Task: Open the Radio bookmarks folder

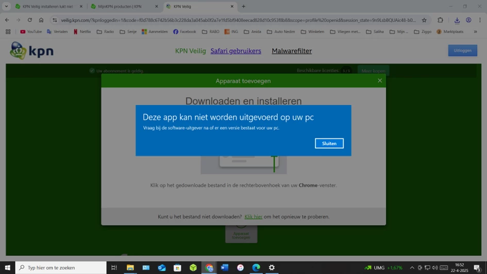Action: click(x=105, y=31)
